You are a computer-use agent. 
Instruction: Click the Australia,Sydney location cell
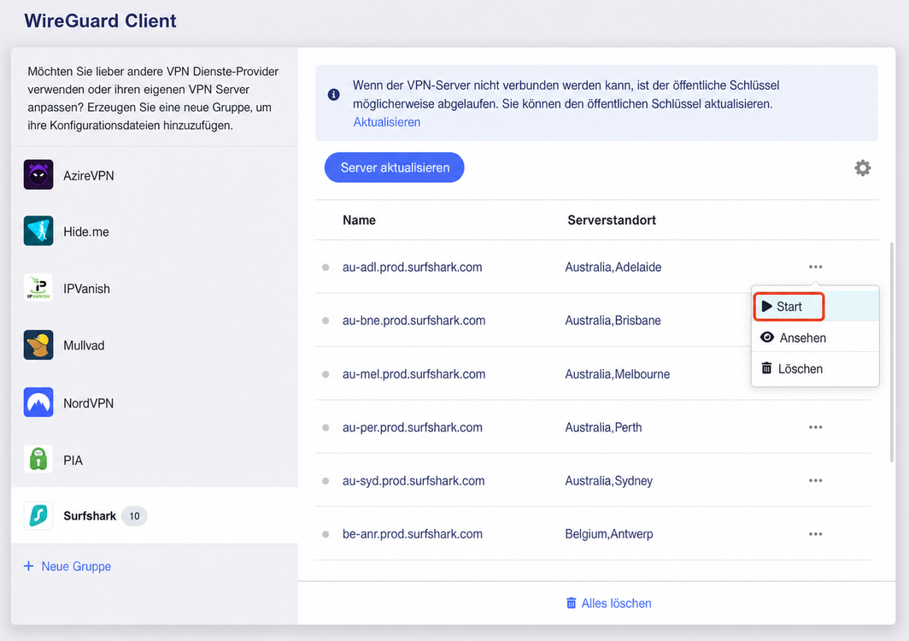click(x=608, y=481)
